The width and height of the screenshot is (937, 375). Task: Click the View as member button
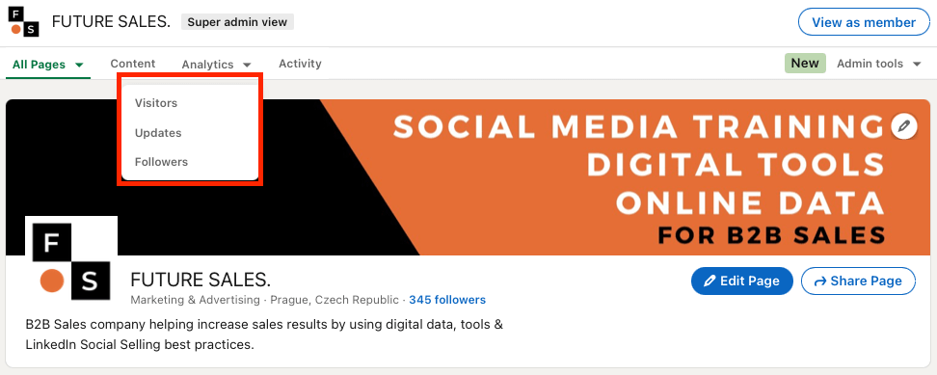[864, 23]
